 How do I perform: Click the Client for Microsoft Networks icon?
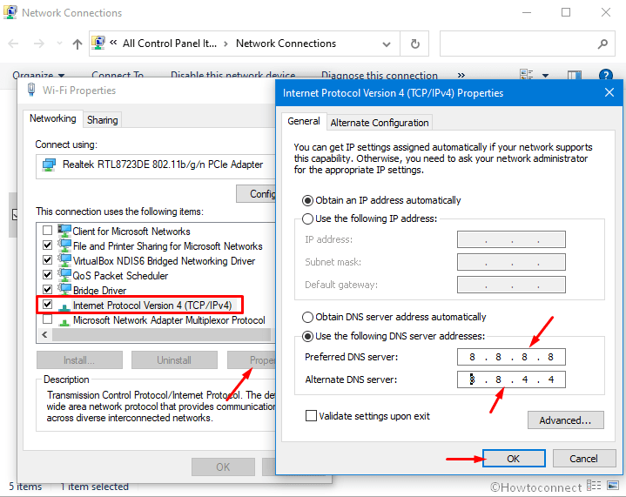[64, 231]
